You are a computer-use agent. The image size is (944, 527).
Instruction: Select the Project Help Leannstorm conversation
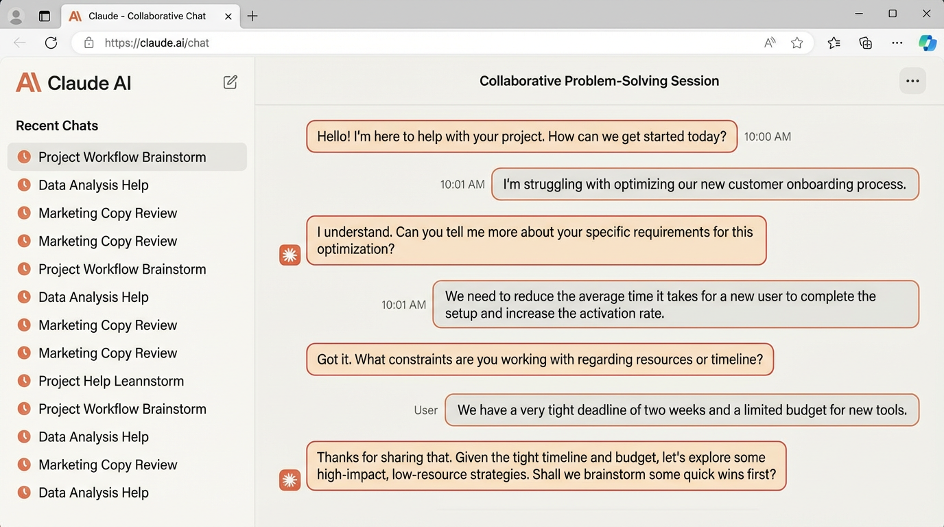tap(110, 381)
